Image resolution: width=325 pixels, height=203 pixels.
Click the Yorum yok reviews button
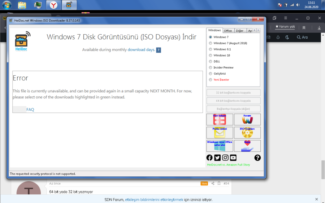(285, 27)
